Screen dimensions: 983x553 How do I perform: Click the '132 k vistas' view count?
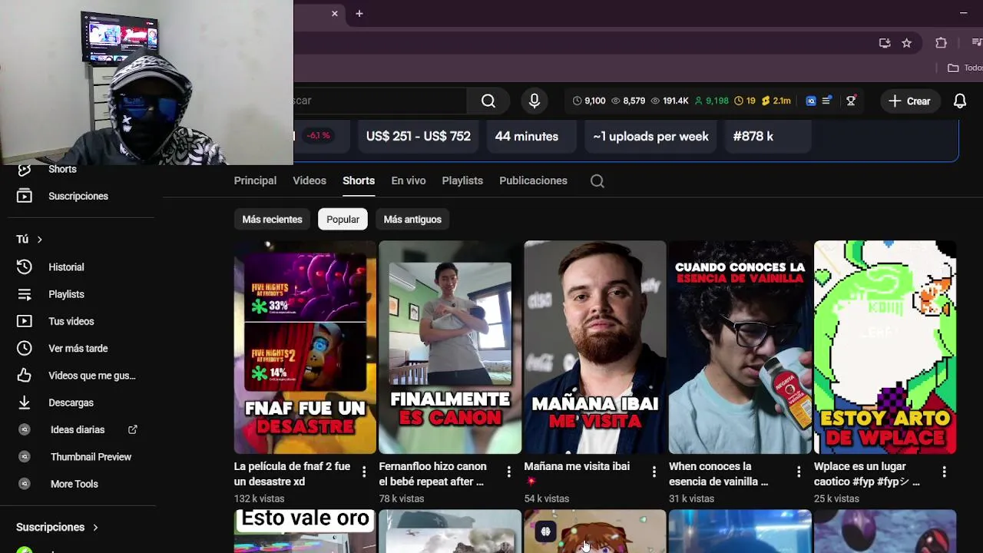coord(259,498)
